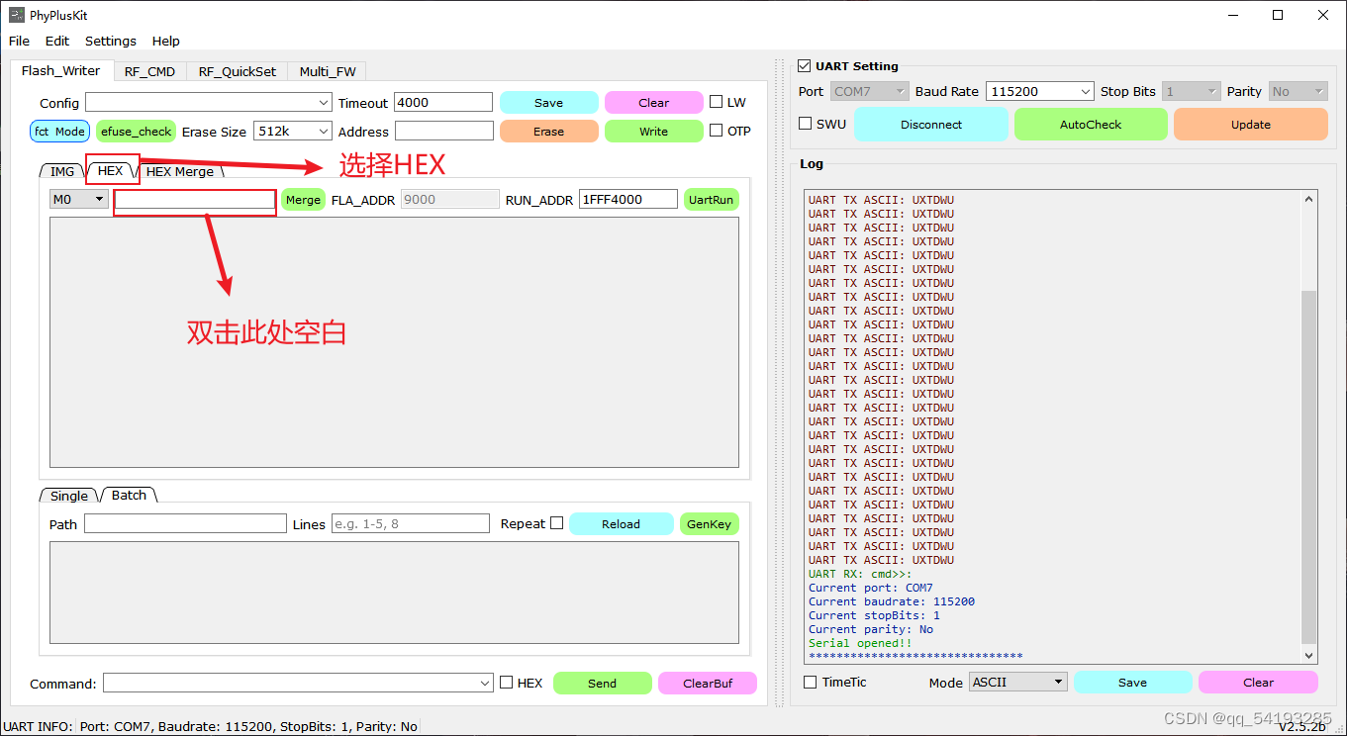The width and height of the screenshot is (1347, 736).
Task: Click the UartRun button
Action: click(x=711, y=200)
